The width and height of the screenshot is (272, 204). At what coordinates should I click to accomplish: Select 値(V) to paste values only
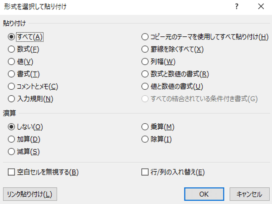pyautogui.click(x=12, y=61)
